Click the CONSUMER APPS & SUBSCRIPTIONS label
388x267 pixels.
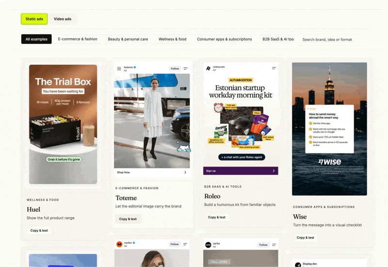(x=324, y=207)
